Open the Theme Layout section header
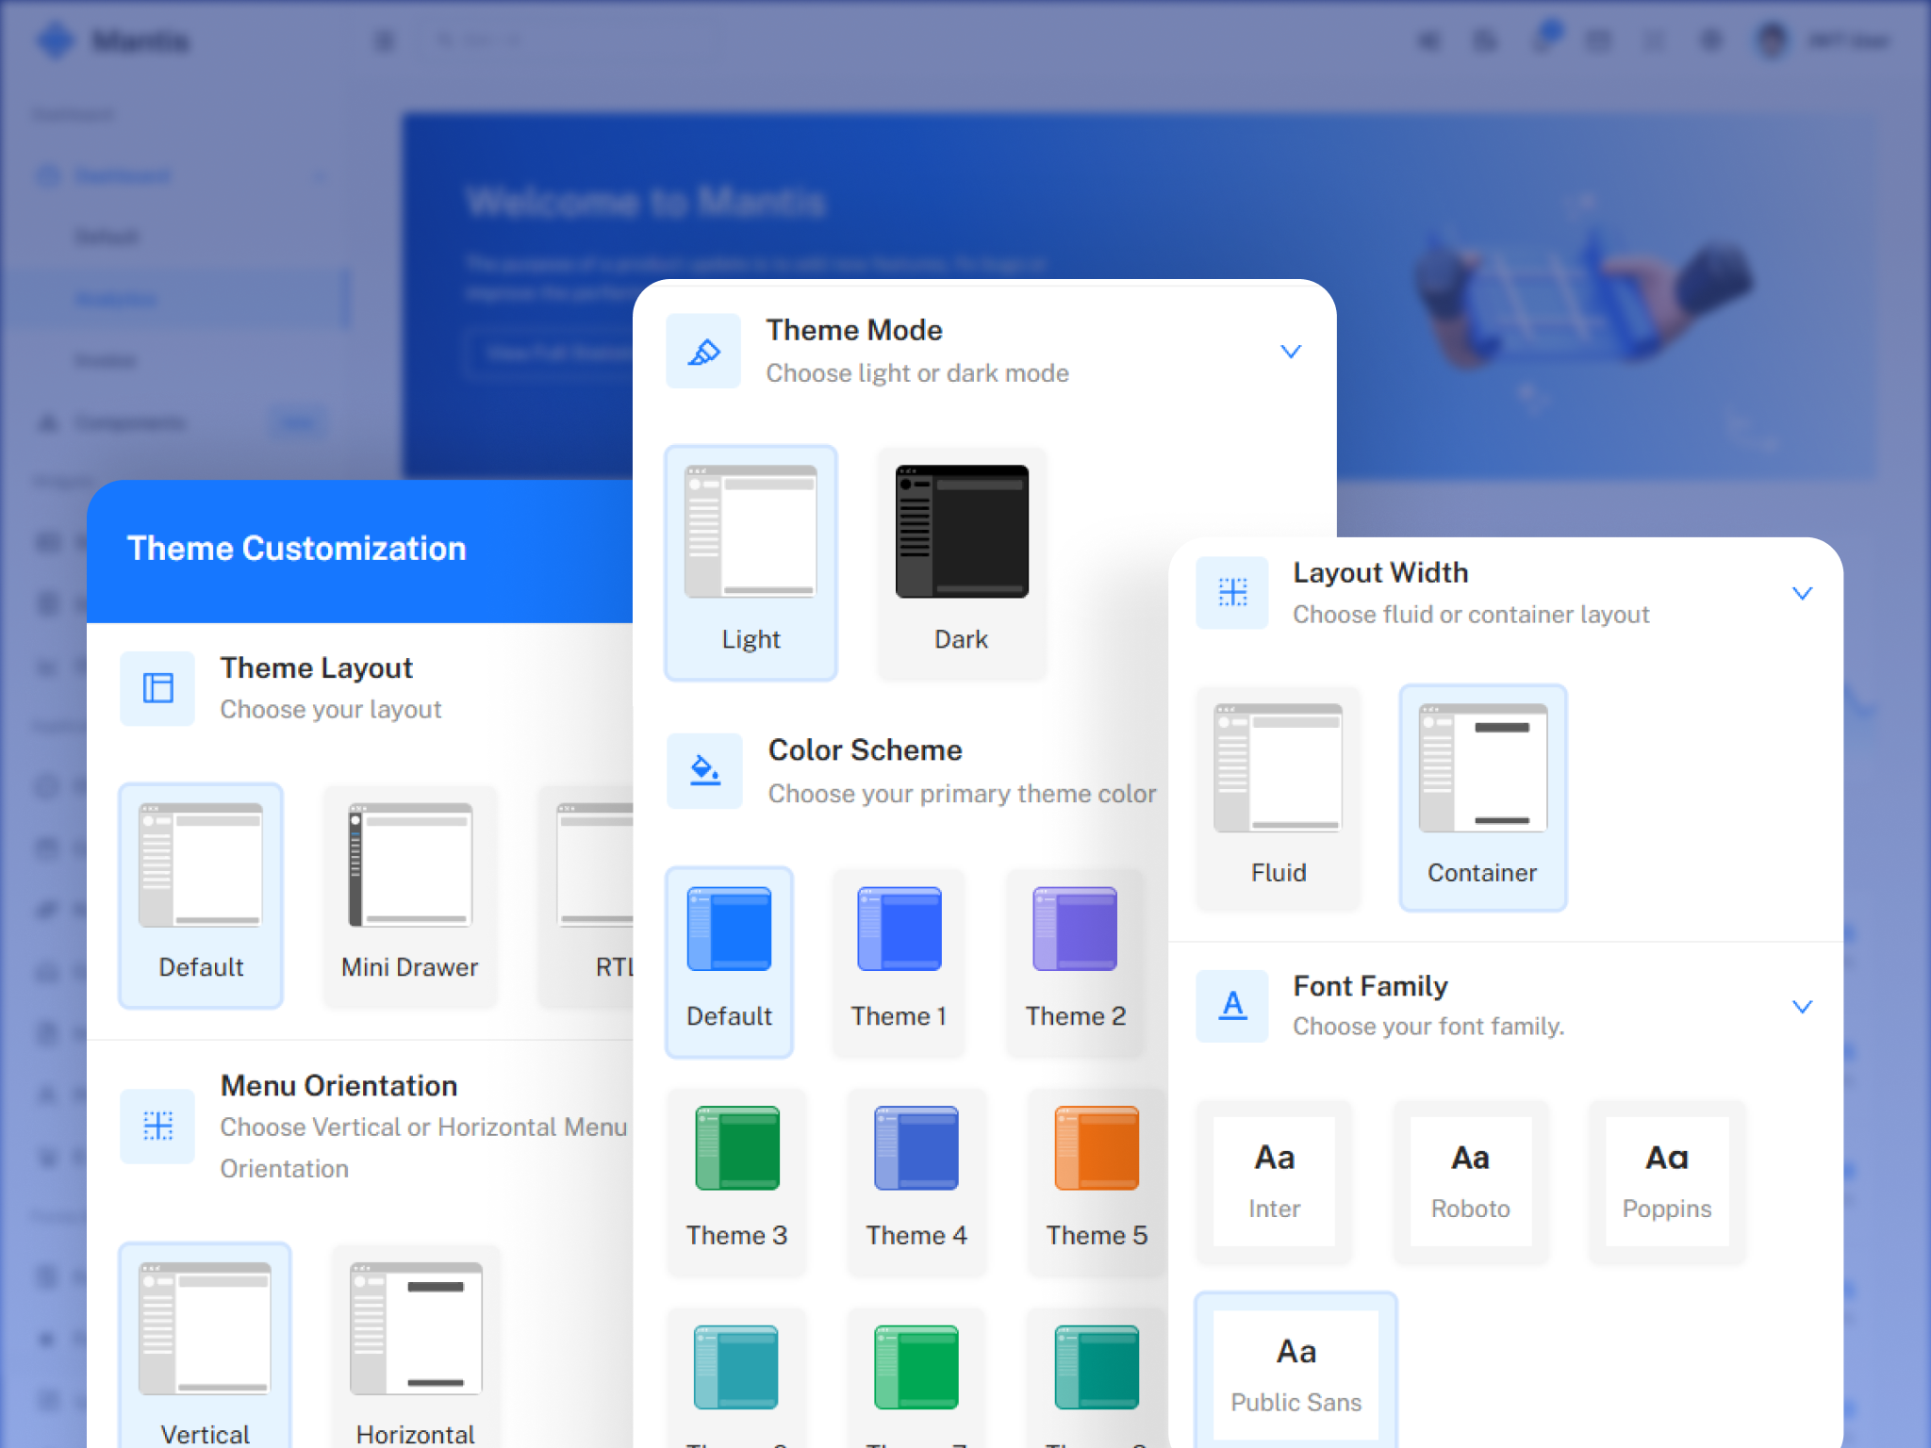Image resolution: width=1931 pixels, height=1448 pixels. 317,668
